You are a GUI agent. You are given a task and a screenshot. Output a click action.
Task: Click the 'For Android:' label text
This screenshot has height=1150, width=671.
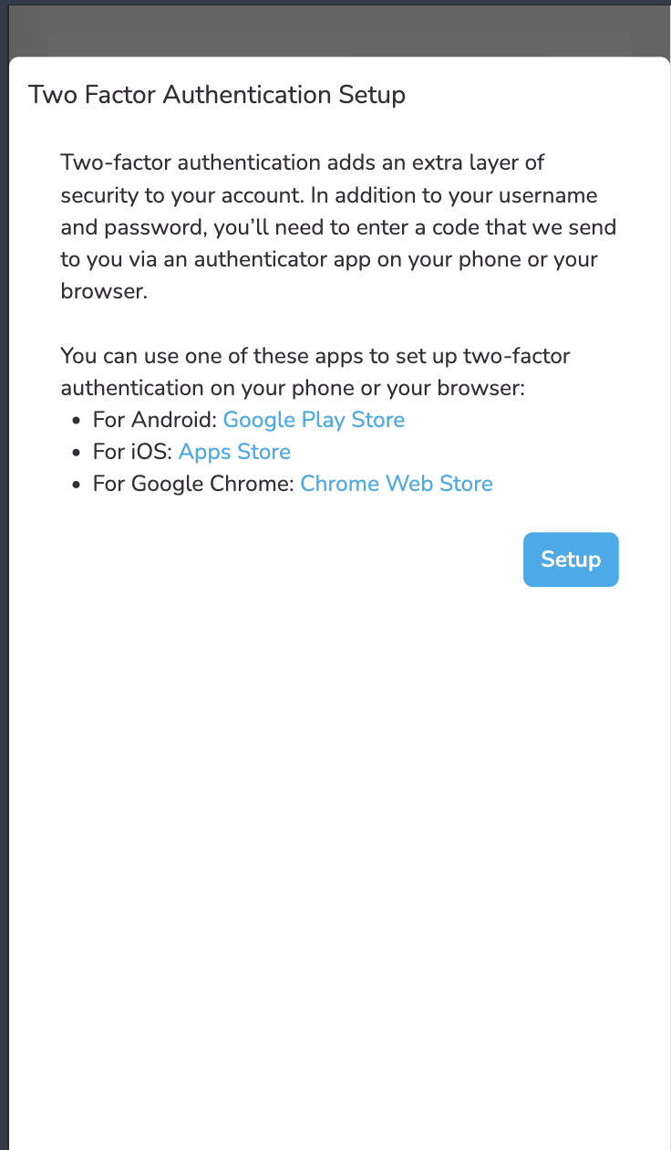click(x=155, y=420)
